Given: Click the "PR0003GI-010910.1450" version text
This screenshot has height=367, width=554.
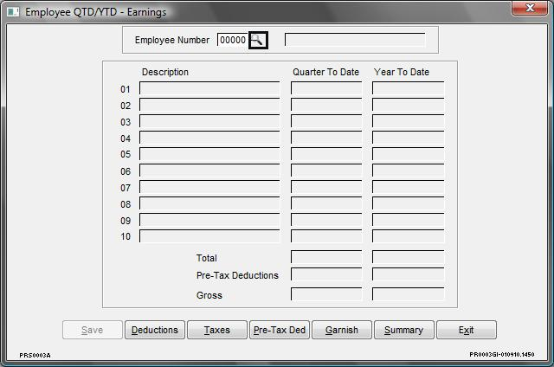Looking at the screenshot, I should tap(502, 354).
